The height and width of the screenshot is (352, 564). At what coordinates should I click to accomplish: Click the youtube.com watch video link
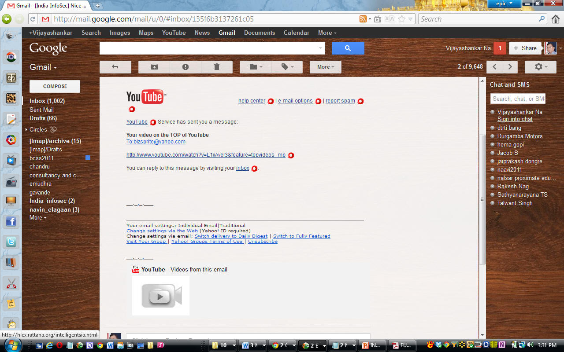(x=206, y=155)
